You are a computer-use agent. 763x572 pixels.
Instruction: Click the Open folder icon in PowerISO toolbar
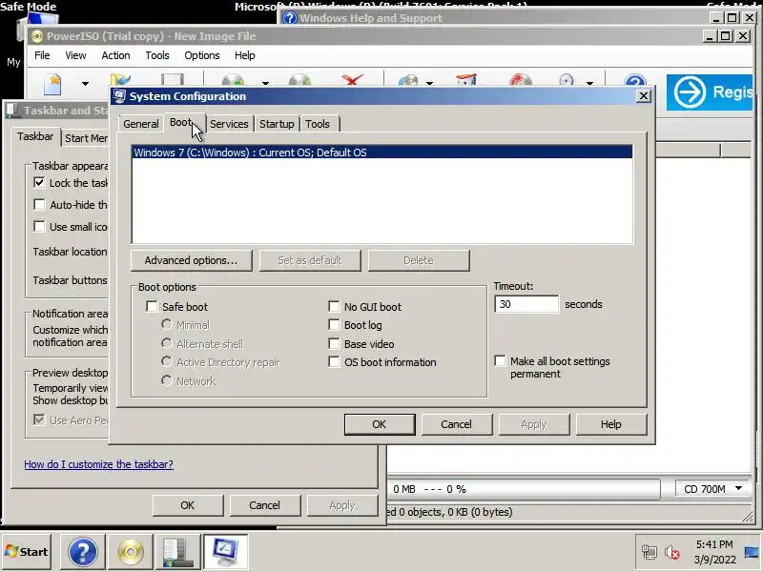coord(120,80)
